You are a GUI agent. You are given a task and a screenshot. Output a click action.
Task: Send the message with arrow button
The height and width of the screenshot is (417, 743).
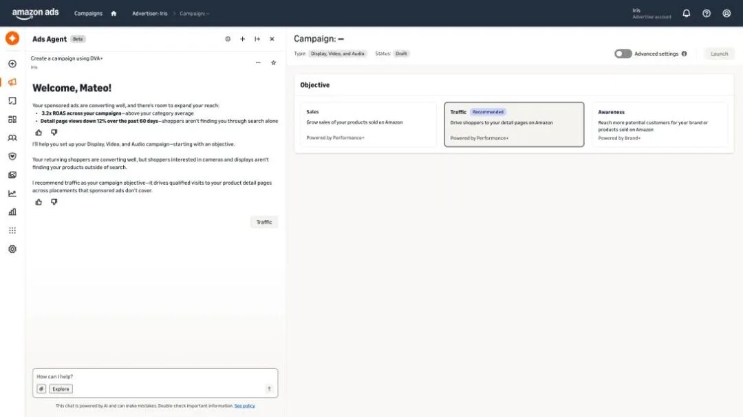[x=269, y=389]
